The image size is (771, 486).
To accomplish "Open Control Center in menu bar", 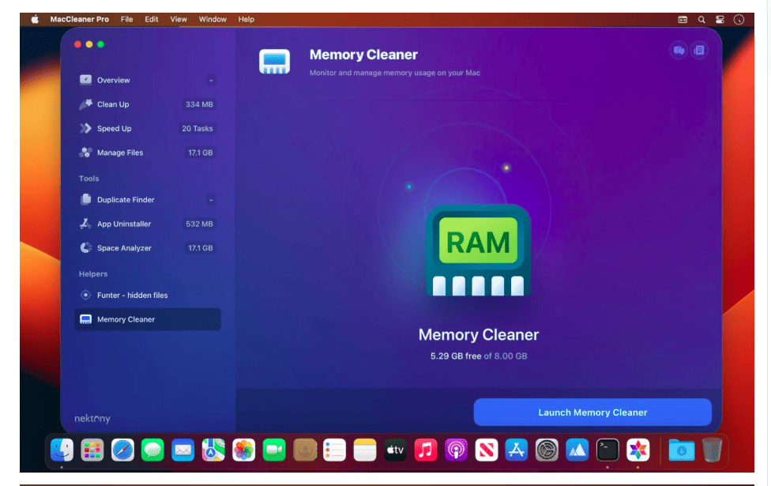I will point(720,20).
